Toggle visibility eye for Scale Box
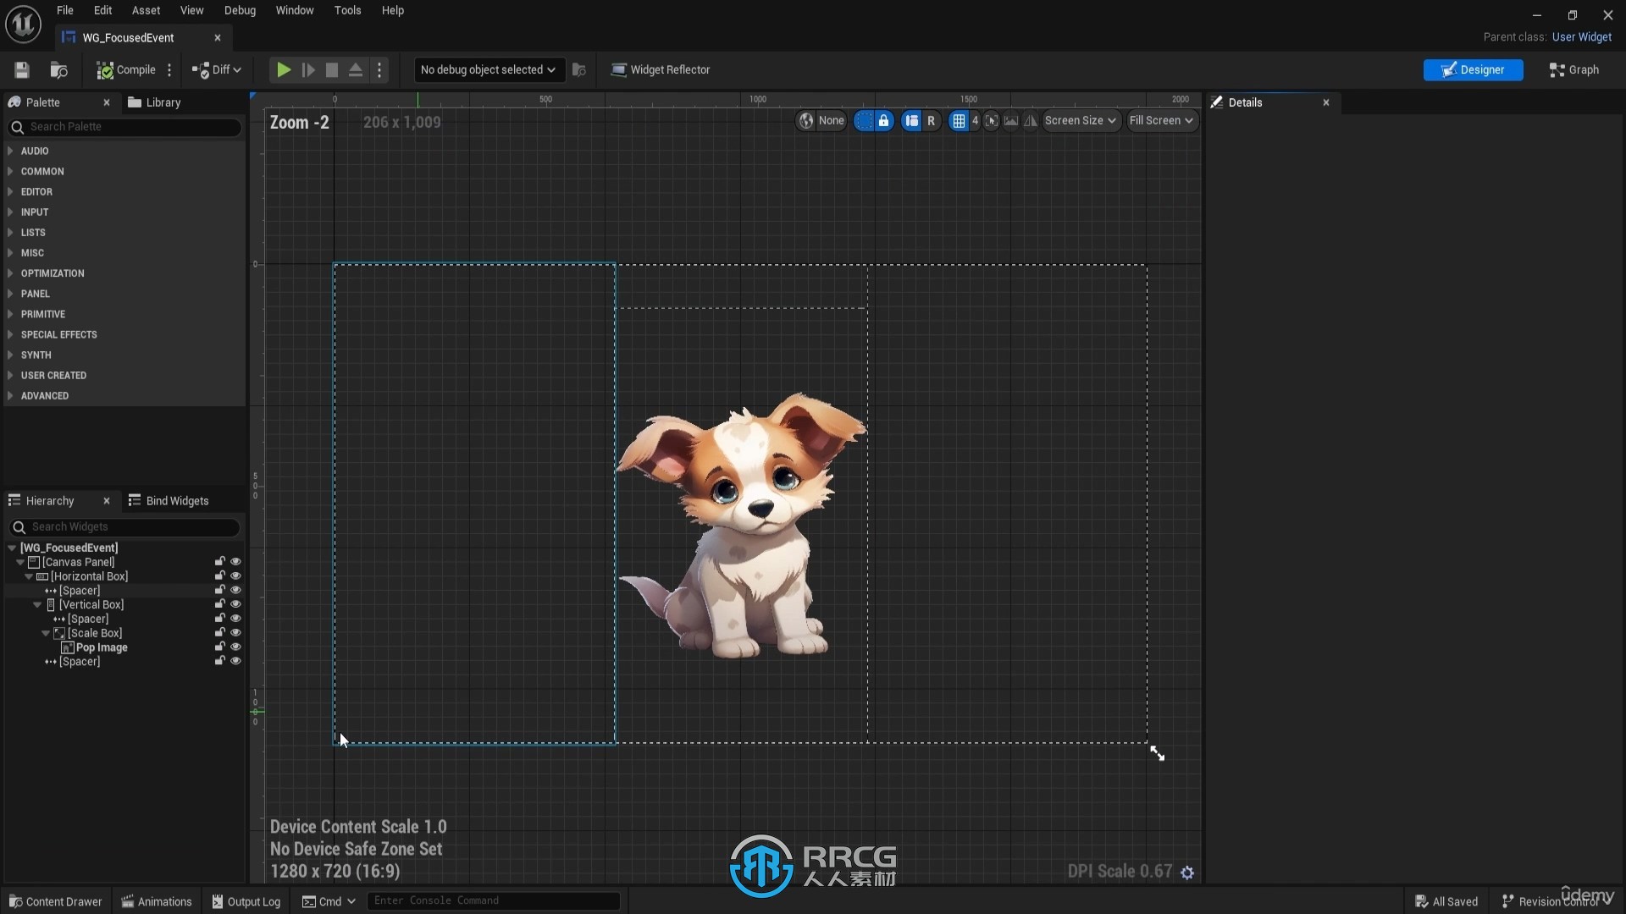1626x914 pixels. point(235,633)
